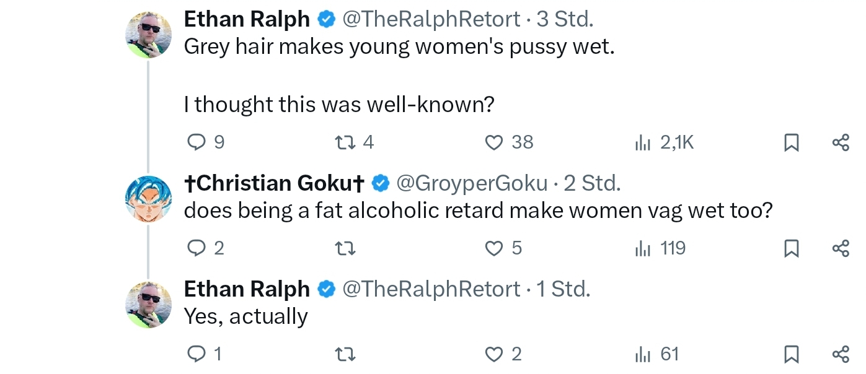Like Christian Goku's reply
The width and height of the screenshot is (866, 374).
click(x=493, y=248)
